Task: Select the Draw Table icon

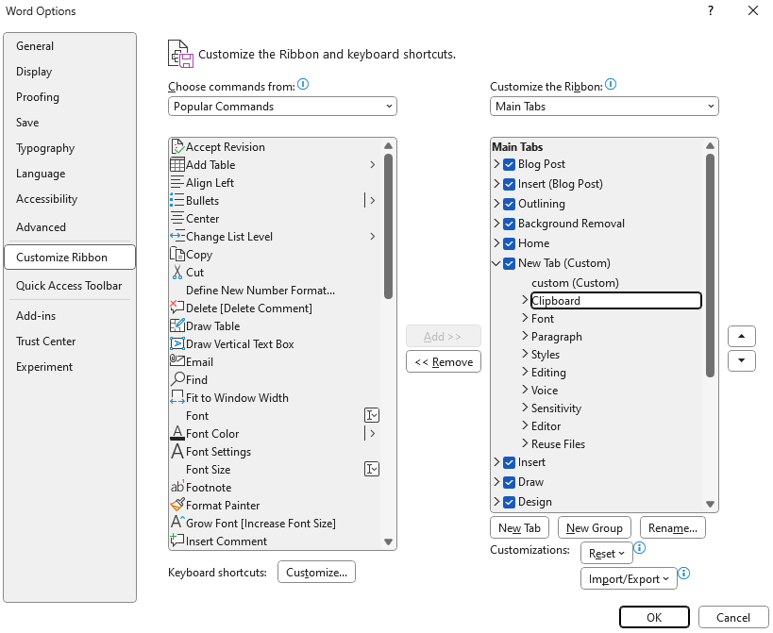Action: 177,326
